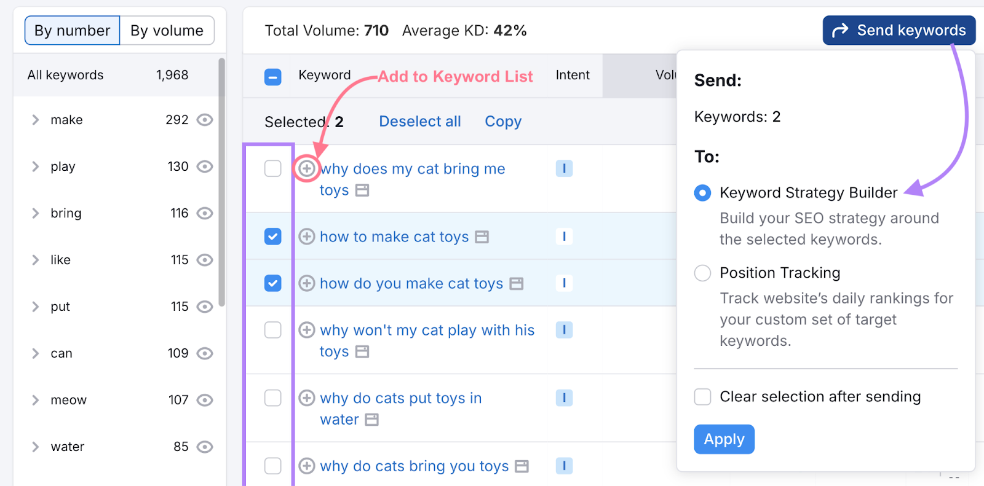Image resolution: width=984 pixels, height=486 pixels.
Task: Expand the 'put' keyword group
Action: pos(35,307)
